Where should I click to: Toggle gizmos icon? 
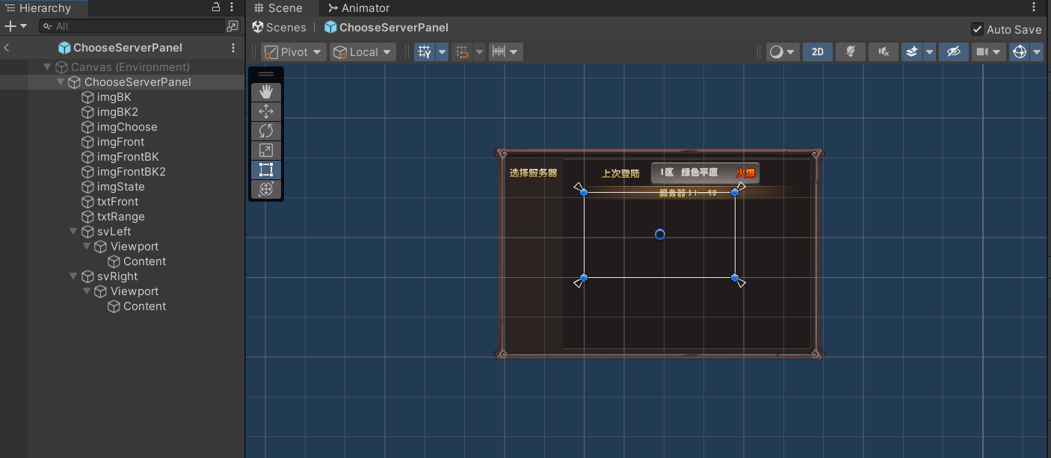(1019, 52)
